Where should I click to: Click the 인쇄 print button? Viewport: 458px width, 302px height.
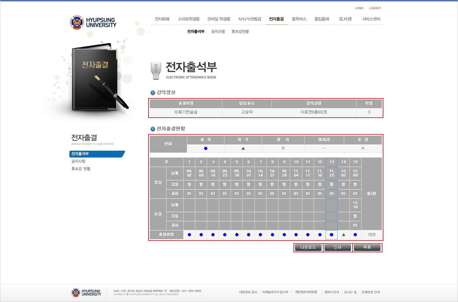pyautogui.click(x=338, y=248)
